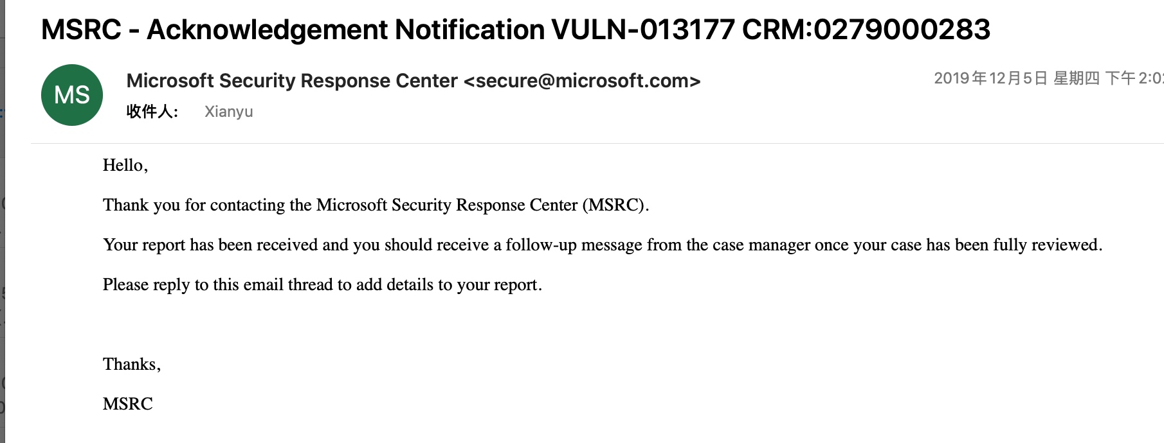Click the weekday text 星期四 in header
Image resolution: width=1164 pixels, height=443 pixels.
click(1076, 78)
